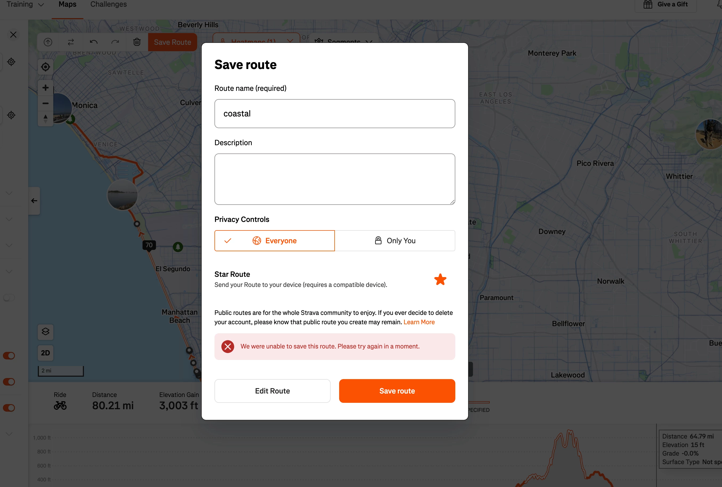Select the Only You privacy option
This screenshot has width=722, height=487.
pyautogui.click(x=395, y=241)
